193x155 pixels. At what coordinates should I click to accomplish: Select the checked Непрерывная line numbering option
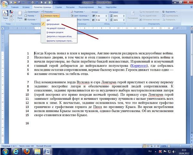[59, 24]
